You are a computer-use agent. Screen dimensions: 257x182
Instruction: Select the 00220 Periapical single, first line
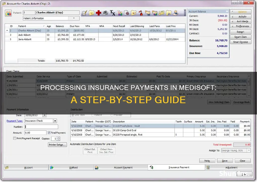click(160, 135)
